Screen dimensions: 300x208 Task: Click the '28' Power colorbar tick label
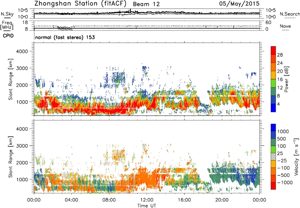280,55
